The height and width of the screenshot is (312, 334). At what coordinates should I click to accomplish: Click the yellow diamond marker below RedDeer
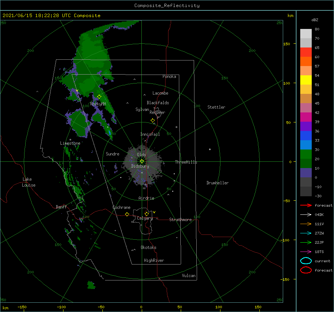click(153, 121)
